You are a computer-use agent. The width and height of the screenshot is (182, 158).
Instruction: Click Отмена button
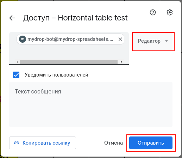click(113, 143)
